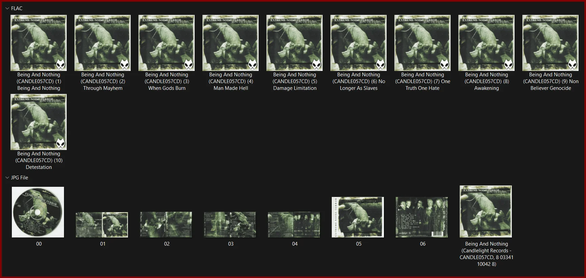
Task: Click the JPG file name '06'
Action: coord(423,244)
